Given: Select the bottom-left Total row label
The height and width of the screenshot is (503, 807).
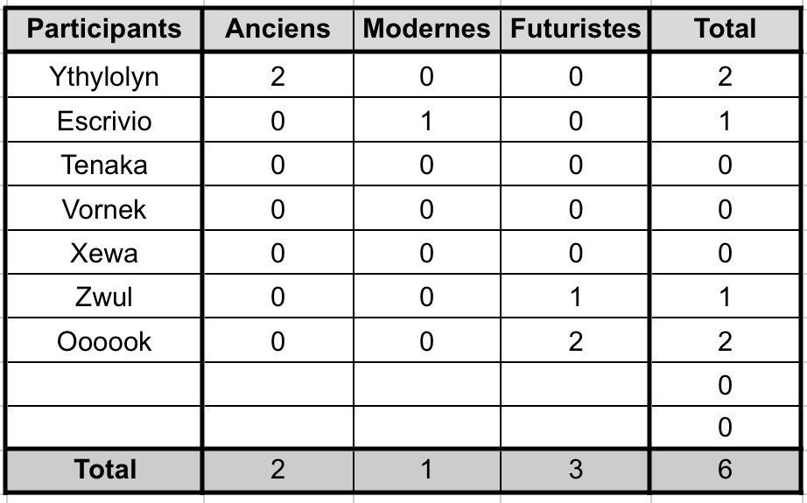Looking at the screenshot, I should point(104,470).
